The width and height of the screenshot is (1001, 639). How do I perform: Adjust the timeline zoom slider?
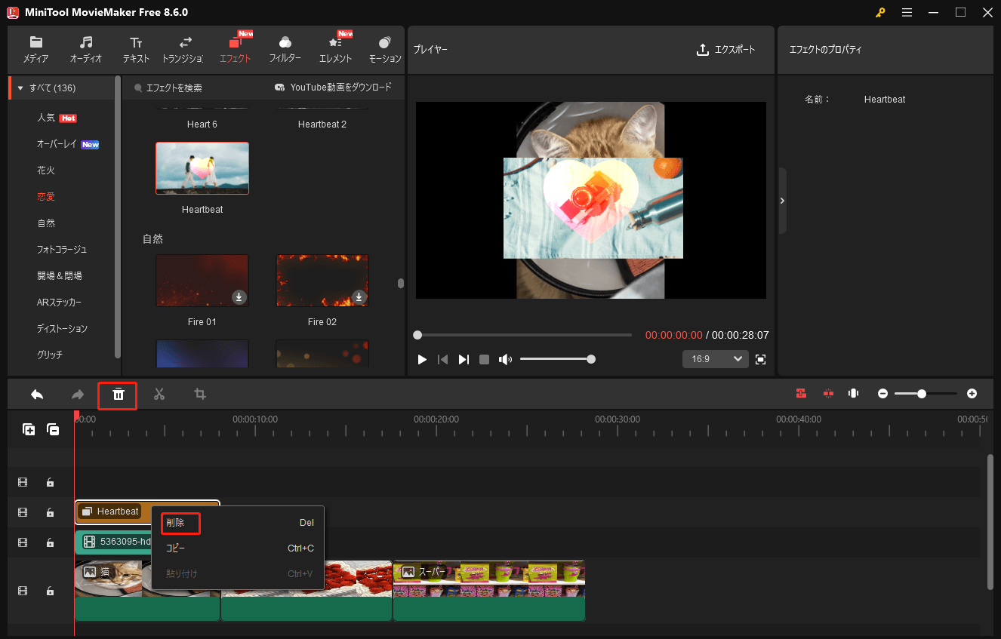pyautogui.click(x=922, y=393)
